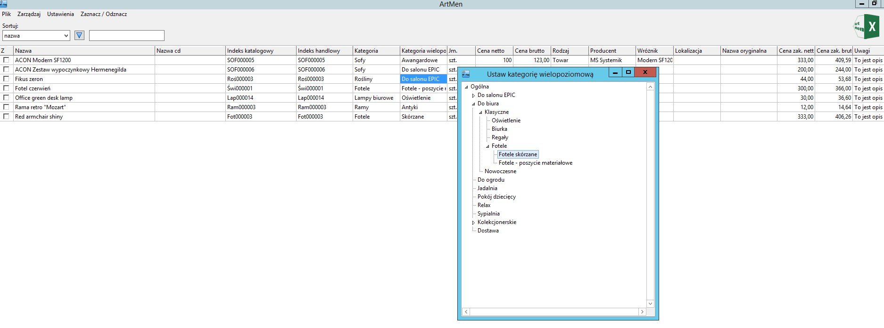Click the Uwagi column header

868,50
